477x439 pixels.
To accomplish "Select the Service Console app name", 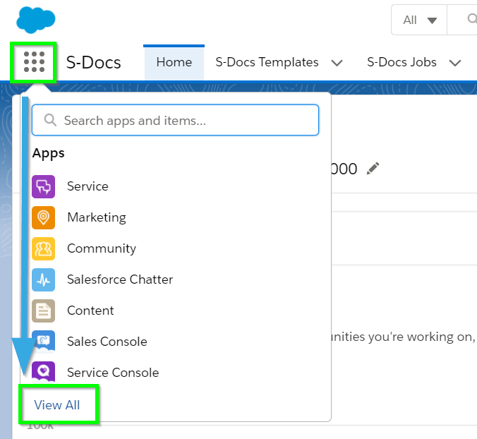I will point(113,373).
